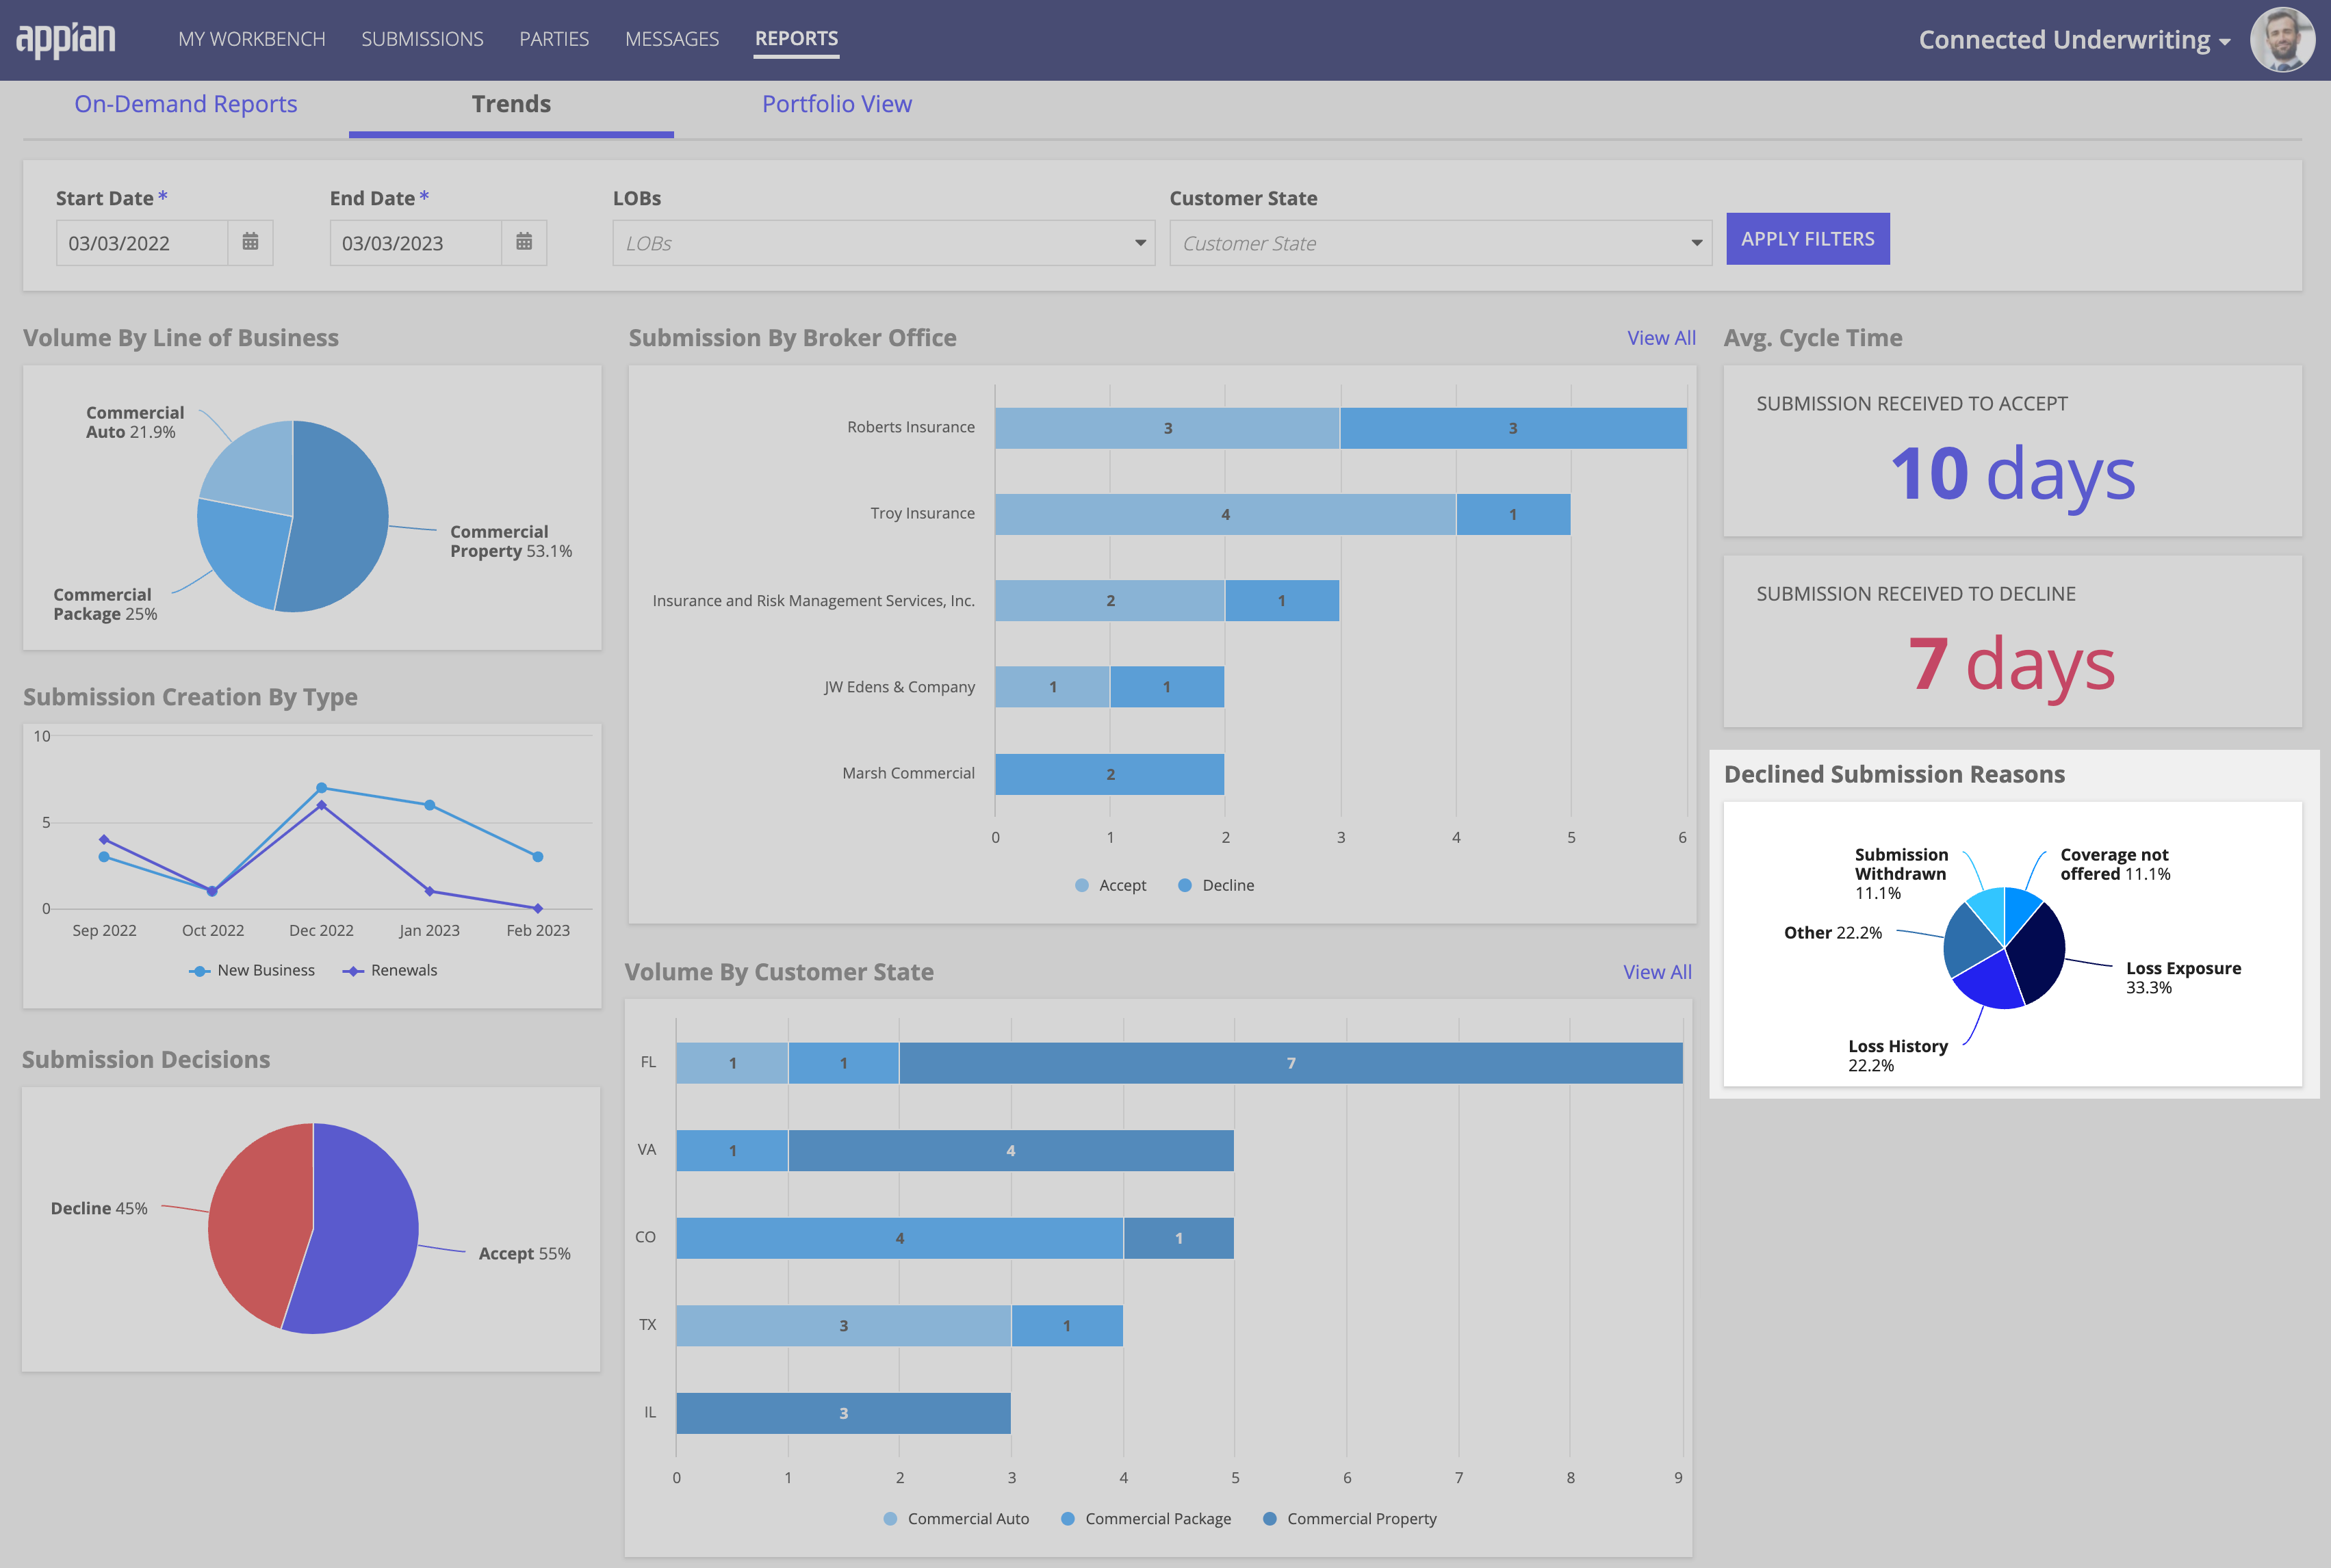Click Apply Filters button
This screenshot has width=2331, height=1568.
(1807, 238)
